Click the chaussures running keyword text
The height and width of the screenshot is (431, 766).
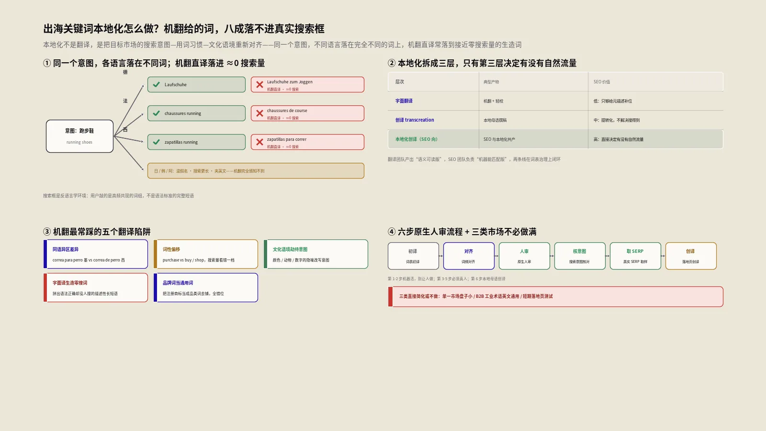pyautogui.click(x=183, y=113)
